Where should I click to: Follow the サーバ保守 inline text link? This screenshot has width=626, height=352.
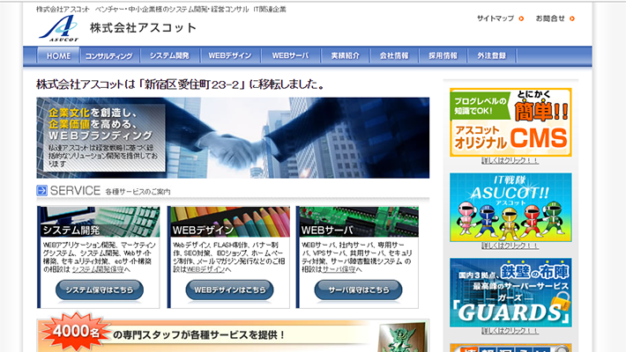pos(339,269)
